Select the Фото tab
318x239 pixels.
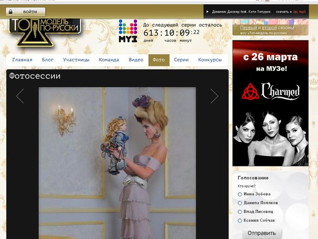point(159,60)
